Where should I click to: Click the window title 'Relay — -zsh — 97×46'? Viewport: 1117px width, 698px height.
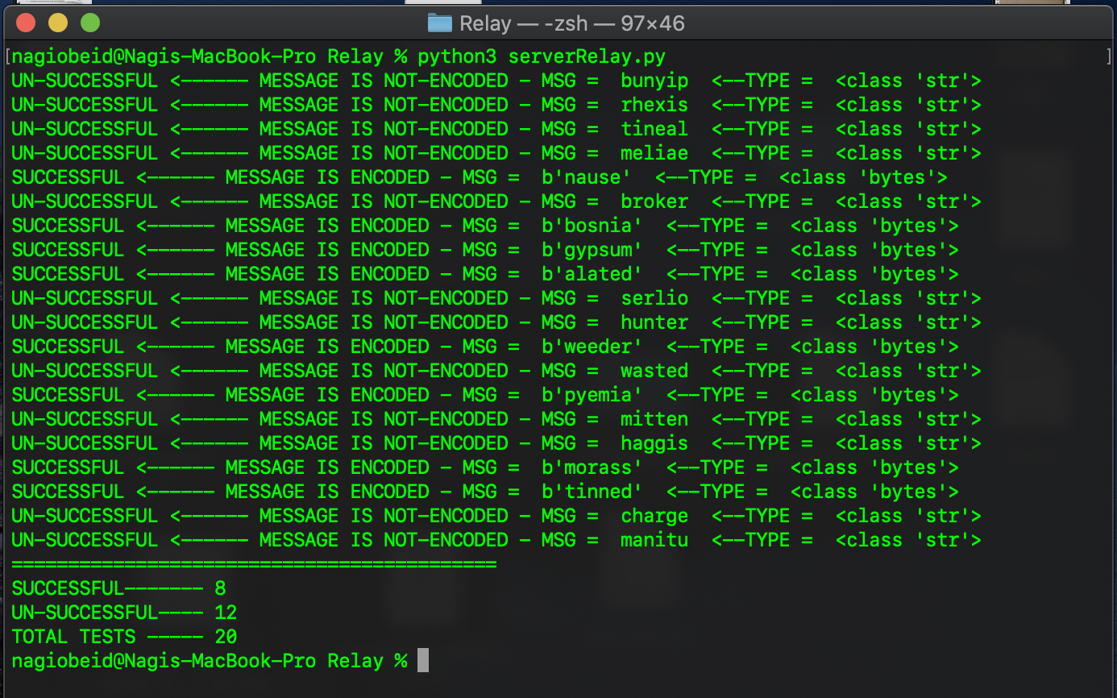coord(571,23)
